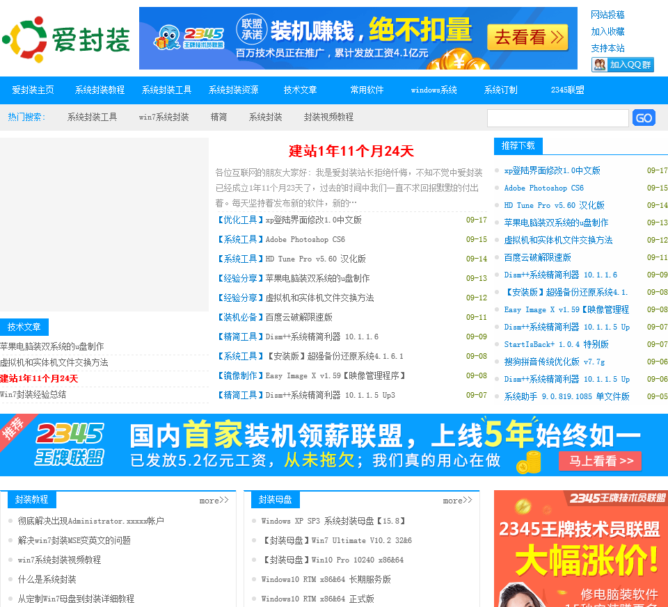Click the 【优化工具】 category tag
Screen dimensions: 668x607
[240, 220]
